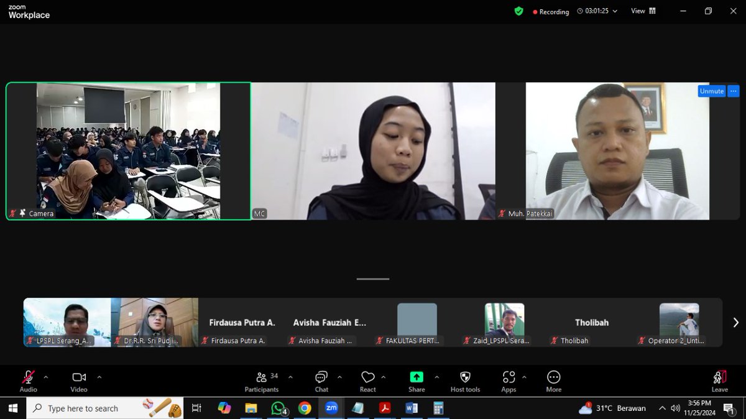Select FAKULTAS PERT participant tile

tap(417, 322)
